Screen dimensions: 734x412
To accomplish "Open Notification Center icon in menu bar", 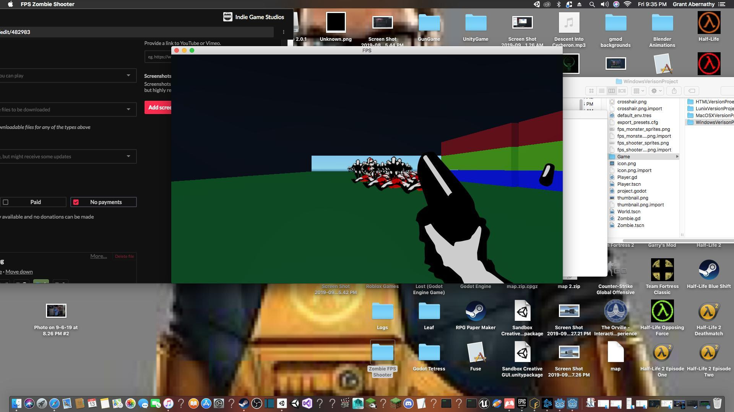I will click(x=722, y=4).
